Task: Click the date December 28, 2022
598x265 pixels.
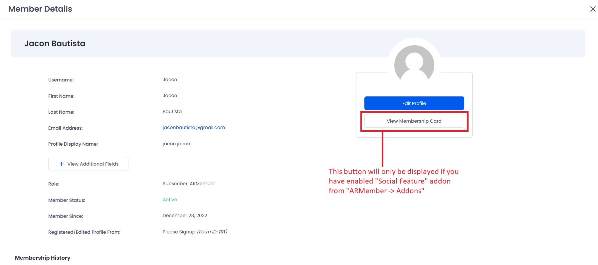Action: [185, 215]
